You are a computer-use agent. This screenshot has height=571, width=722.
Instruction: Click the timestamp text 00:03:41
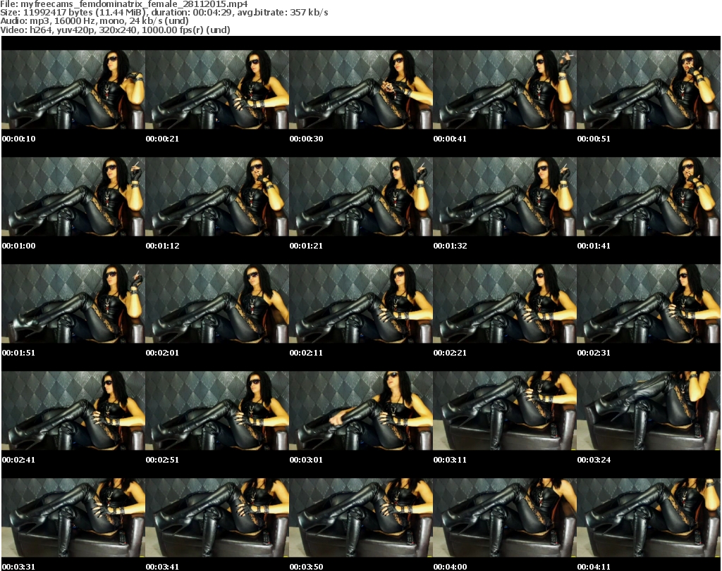(162, 566)
